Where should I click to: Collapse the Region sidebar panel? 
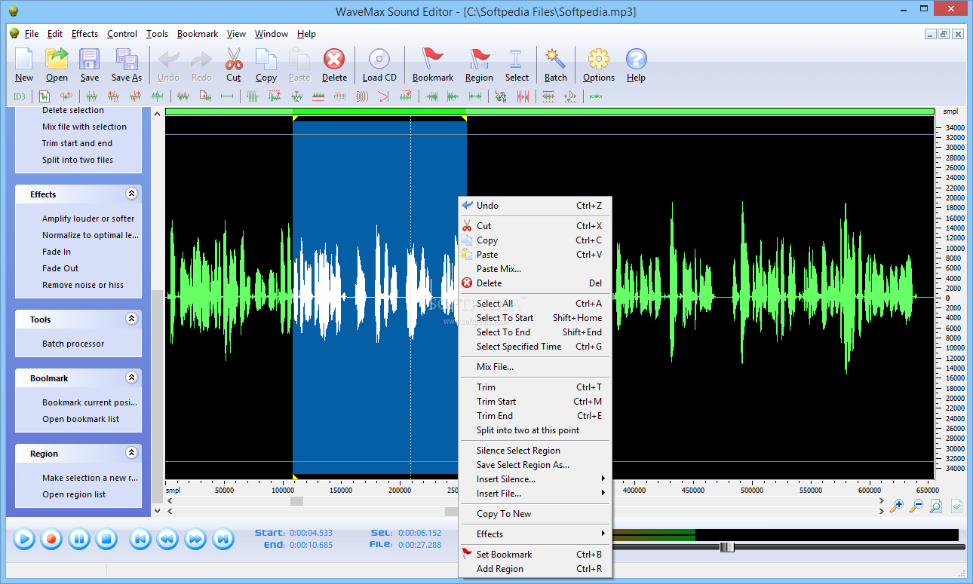132,453
